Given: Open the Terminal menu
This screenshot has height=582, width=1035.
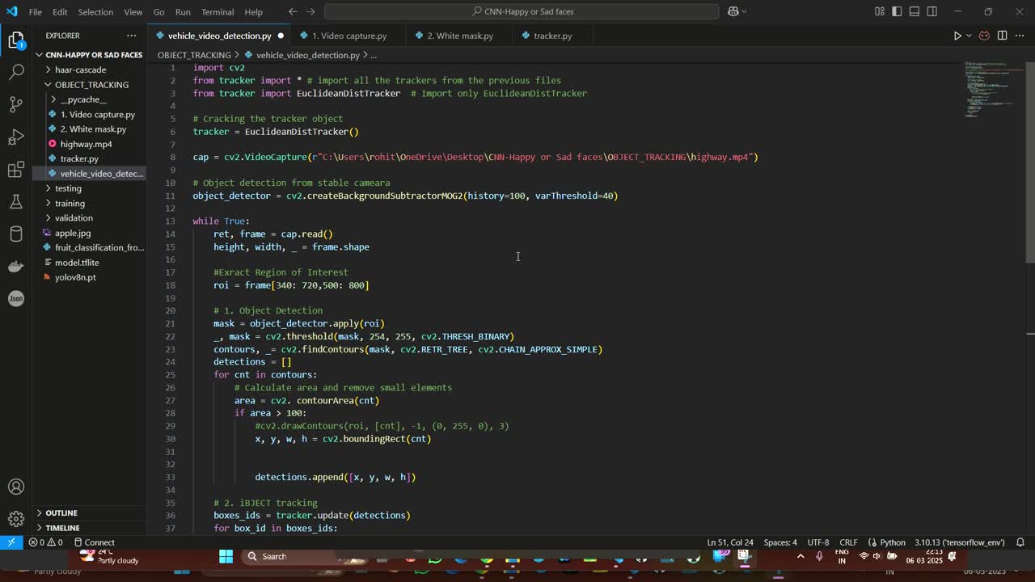Looking at the screenshot, I should tap(217, 12).
